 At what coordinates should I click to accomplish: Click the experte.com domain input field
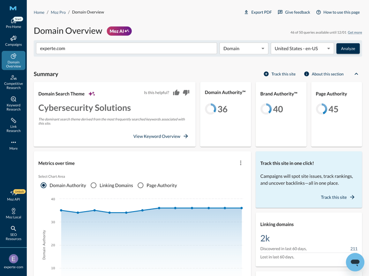tap(126, 48)
